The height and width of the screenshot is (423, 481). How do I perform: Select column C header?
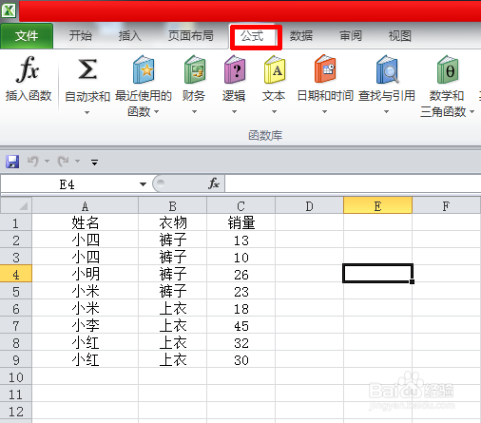click(240, 206)
